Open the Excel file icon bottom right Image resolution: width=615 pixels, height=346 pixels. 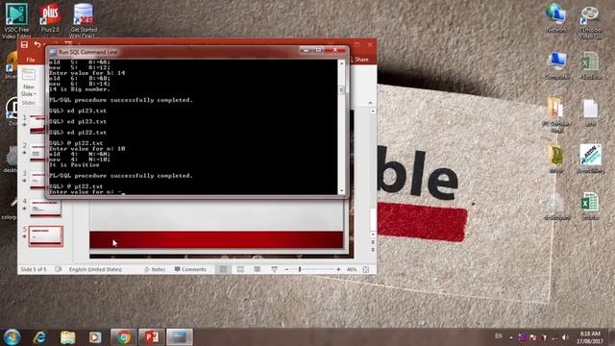coord(590,206)
